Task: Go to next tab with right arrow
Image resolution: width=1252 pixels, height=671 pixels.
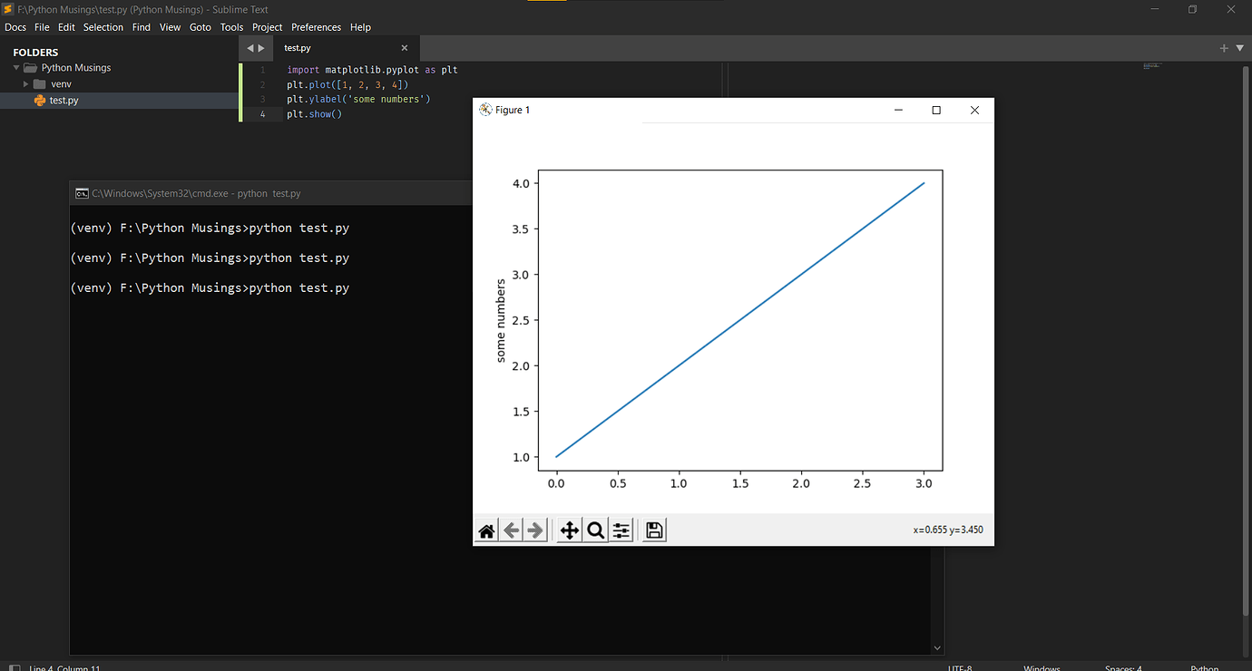Action: 261,48
